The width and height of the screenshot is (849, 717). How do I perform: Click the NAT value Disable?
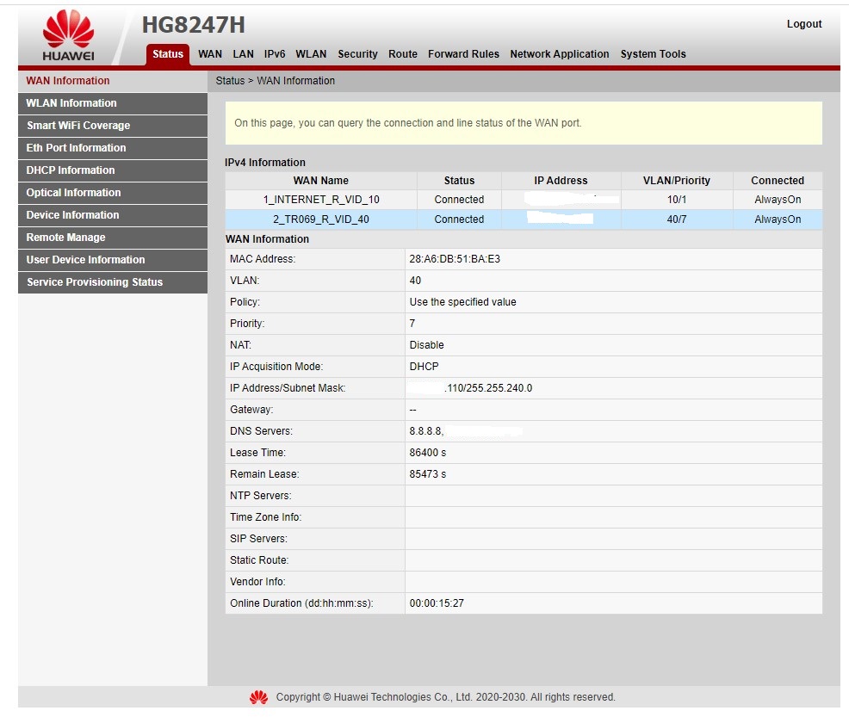point(427,345)
